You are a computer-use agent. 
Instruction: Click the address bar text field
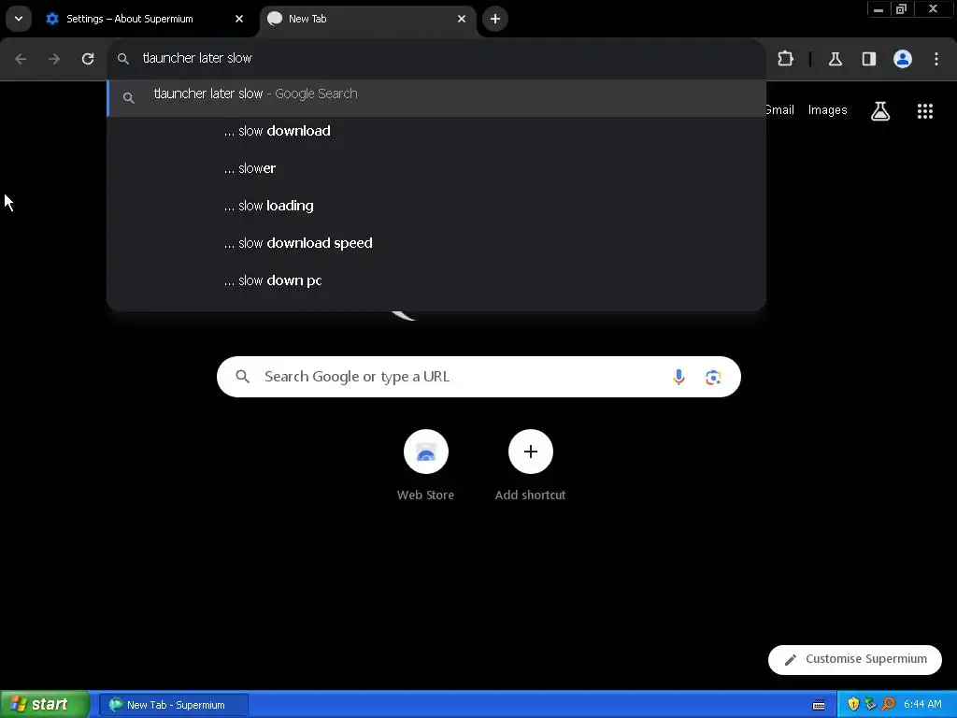(436, 58)
